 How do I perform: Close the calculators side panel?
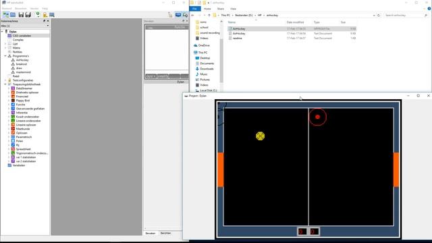pos(48,21)
